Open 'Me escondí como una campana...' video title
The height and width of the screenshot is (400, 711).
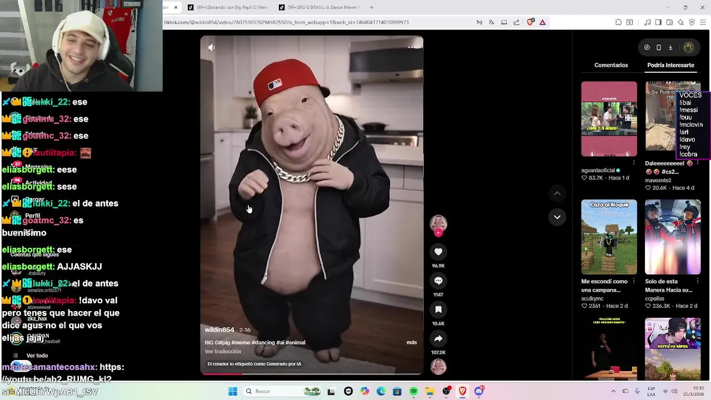(604, 286)
